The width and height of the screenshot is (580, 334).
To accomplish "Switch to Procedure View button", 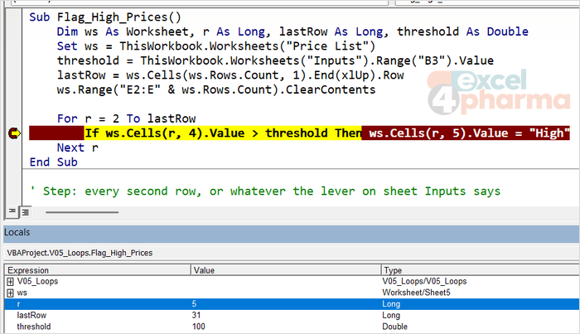I will pos(12,211).
